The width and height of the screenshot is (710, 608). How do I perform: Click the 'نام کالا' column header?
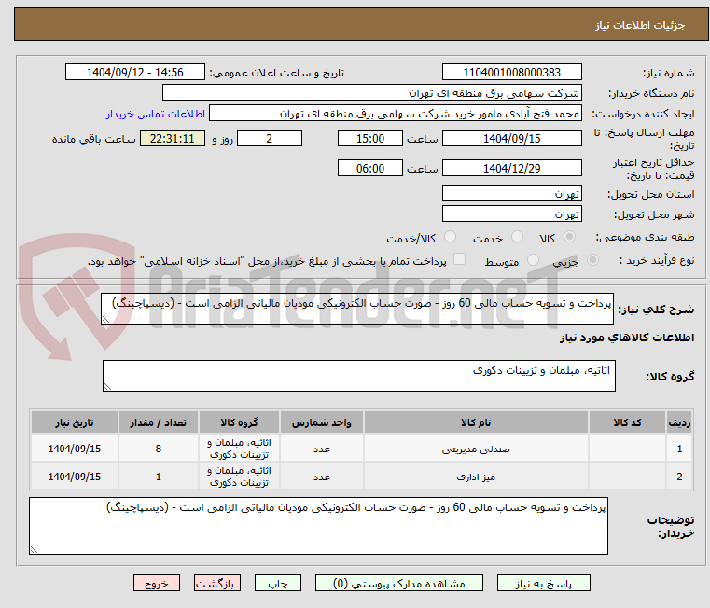[476, 422]
